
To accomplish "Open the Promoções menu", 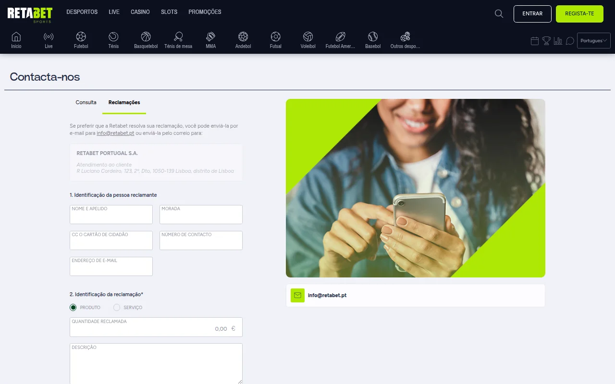I will 205,12.
